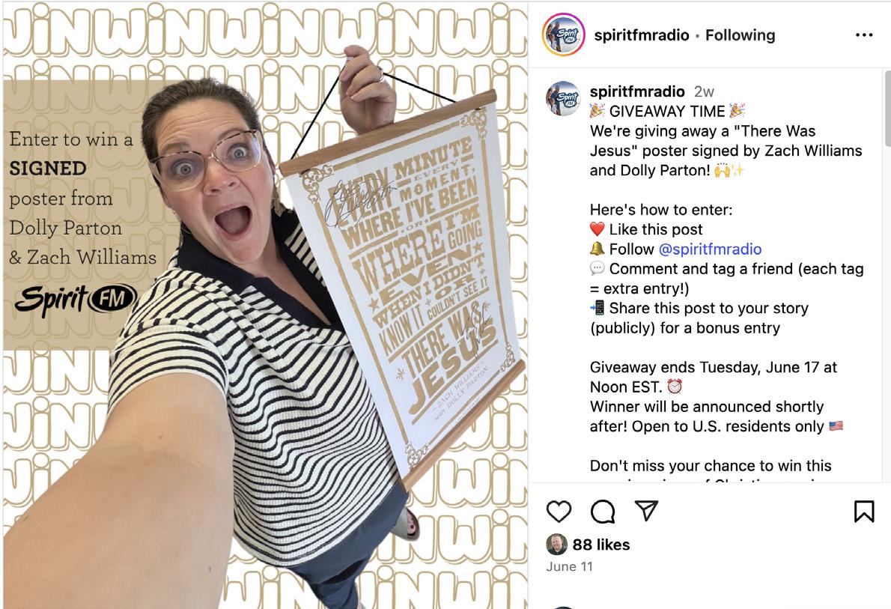
Task: Open the June 11 post date link
Action: coord(569,566)
